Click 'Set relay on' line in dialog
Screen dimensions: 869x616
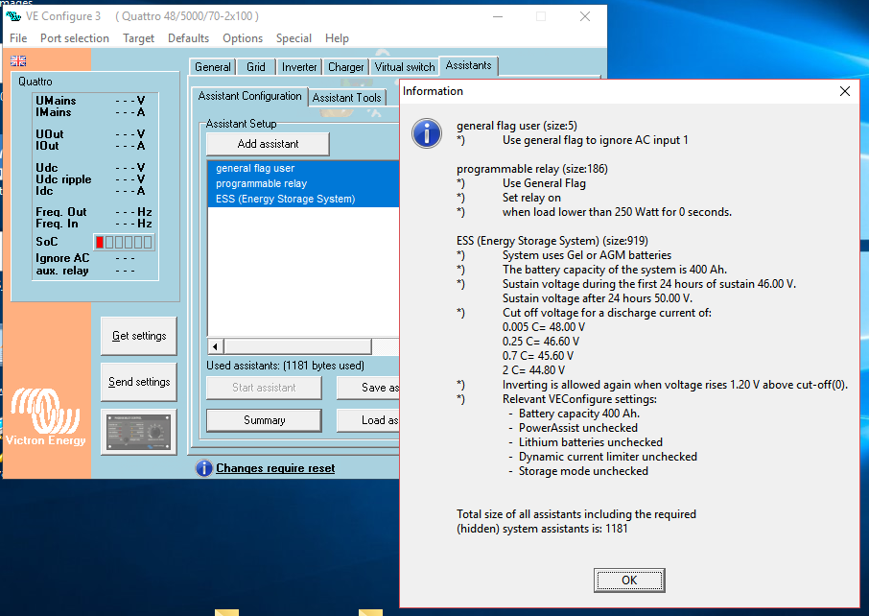[531, 198]
